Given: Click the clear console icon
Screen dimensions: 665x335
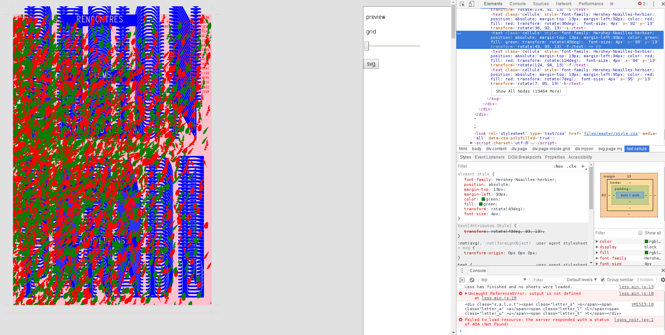Looking at the screenshot, I should [472, 280].
